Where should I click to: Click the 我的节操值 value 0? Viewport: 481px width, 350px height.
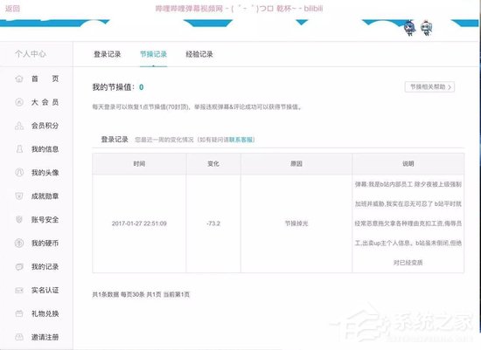(141, 87)
